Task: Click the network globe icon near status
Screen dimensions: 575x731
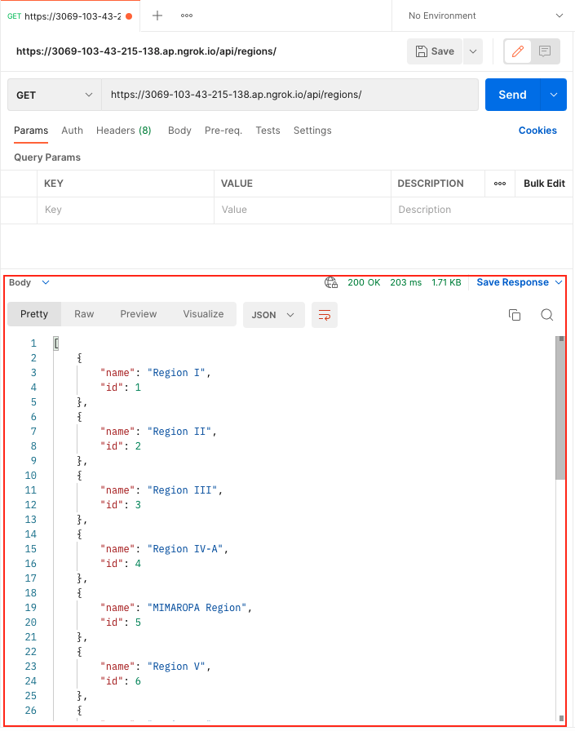Action: pos(331,282)
